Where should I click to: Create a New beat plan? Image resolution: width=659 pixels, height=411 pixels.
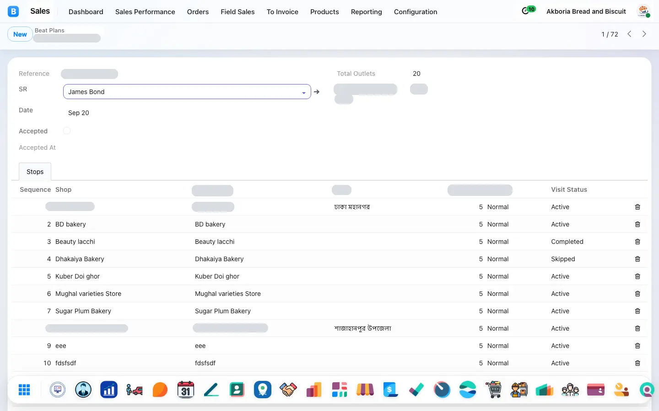pos(20,34)
